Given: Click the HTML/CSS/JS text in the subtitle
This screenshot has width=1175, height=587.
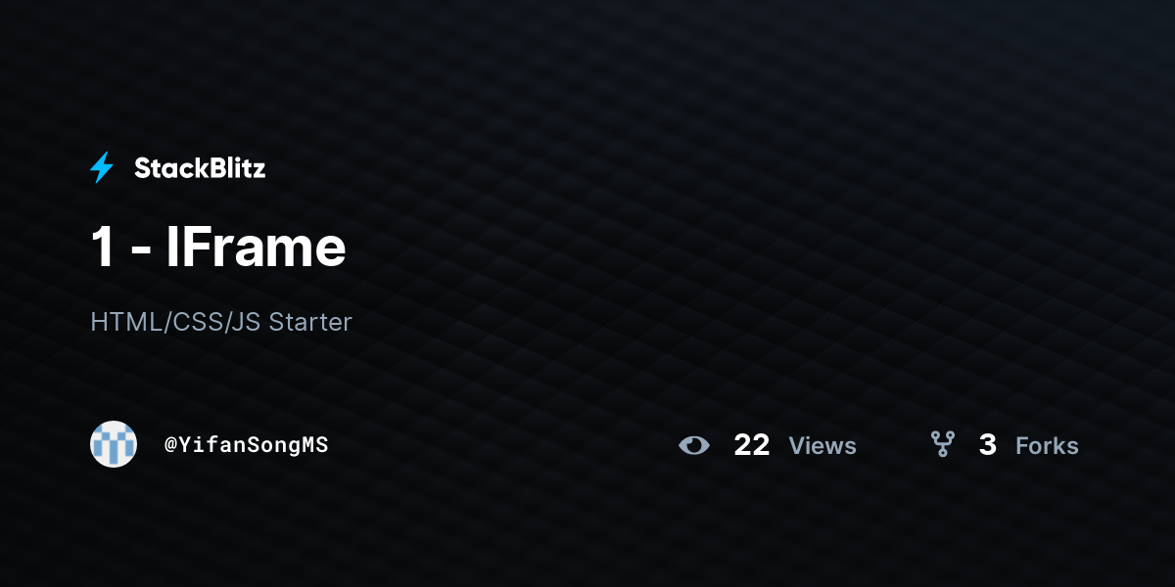Looking at the screenshot, I should [x=175, y=322].
